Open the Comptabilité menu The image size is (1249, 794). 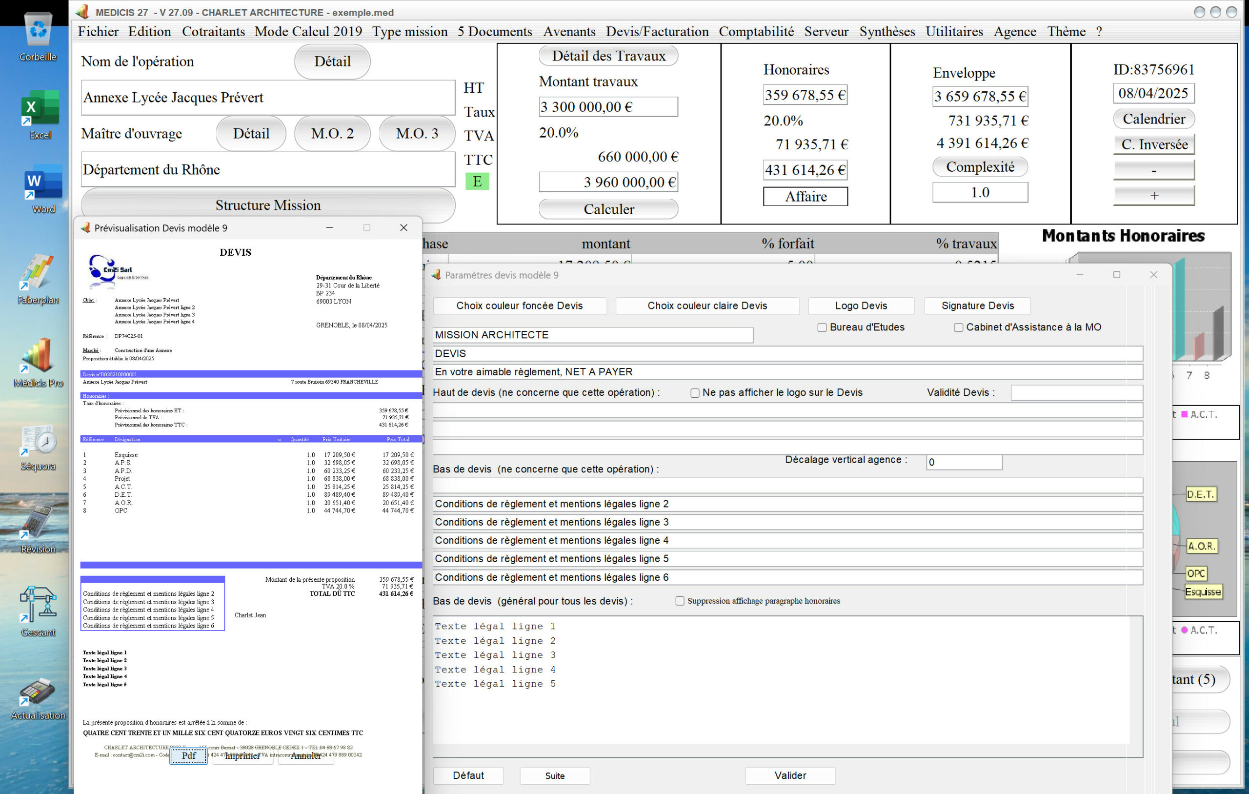coord(756,31)
